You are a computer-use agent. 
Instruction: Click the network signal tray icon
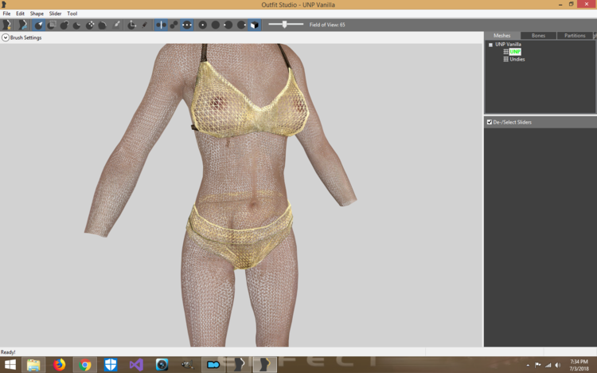coord(548,365)
